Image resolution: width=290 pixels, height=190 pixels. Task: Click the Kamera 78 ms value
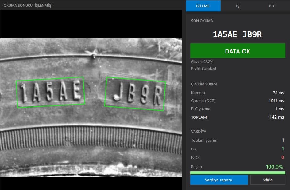pyautogui.click(x=278, y=93)
